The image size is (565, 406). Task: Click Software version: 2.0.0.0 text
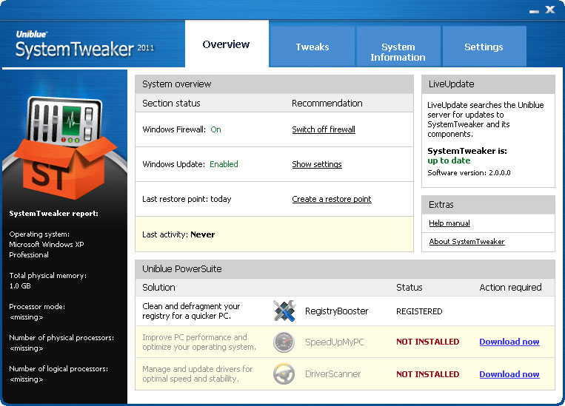pyautogui.click(x=469, y=173)
